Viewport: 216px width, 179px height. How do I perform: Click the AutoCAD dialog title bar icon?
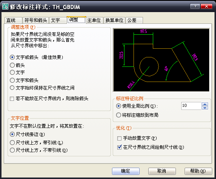(x=5, y=6)
